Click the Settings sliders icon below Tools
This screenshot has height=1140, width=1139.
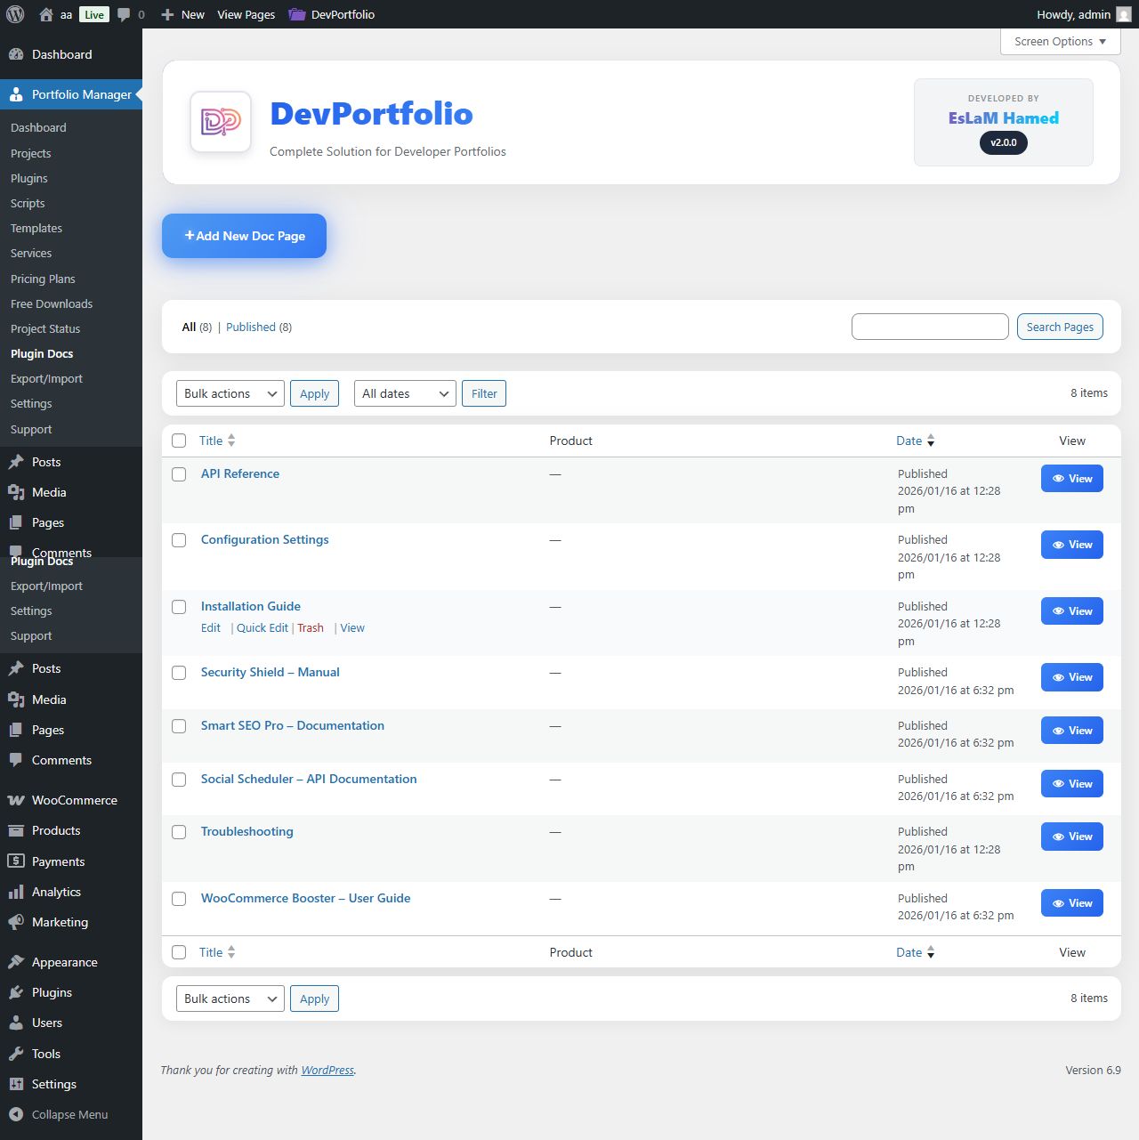coord(16,1084)
